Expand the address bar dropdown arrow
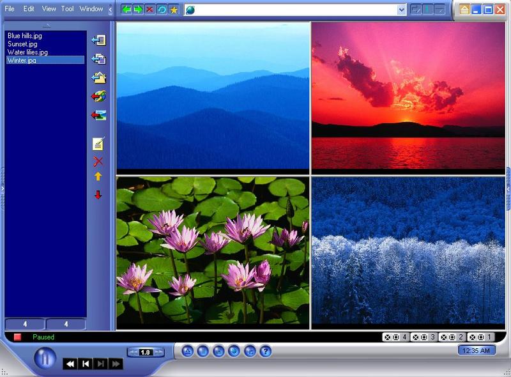Viewport: 511px width, 377px height. [402, 10]
